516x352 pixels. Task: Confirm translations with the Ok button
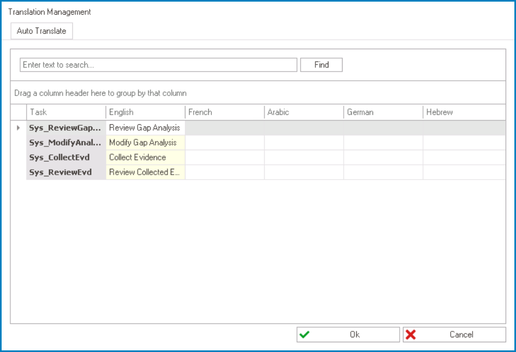[348, 334]
